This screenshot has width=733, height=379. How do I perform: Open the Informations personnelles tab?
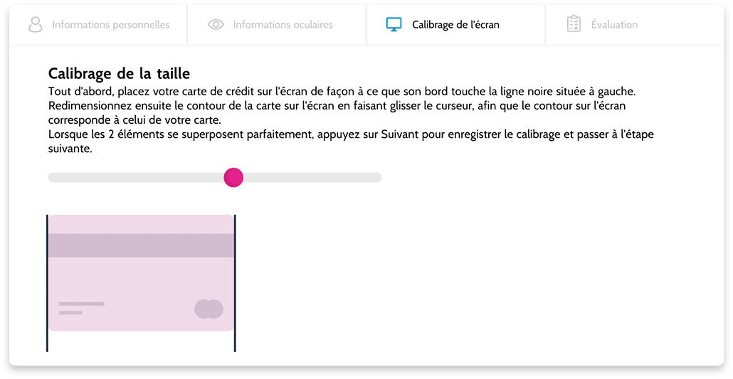tap(99, 25)
